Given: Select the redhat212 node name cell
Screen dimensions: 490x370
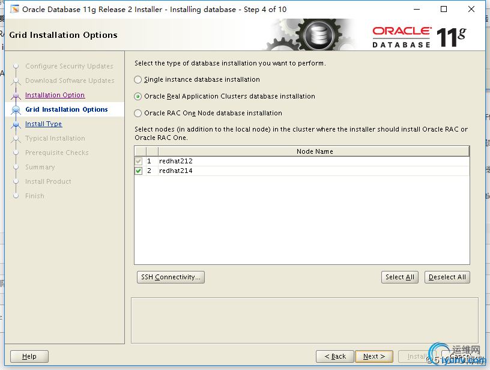Looking at the screenshot, I should [313, 161].
